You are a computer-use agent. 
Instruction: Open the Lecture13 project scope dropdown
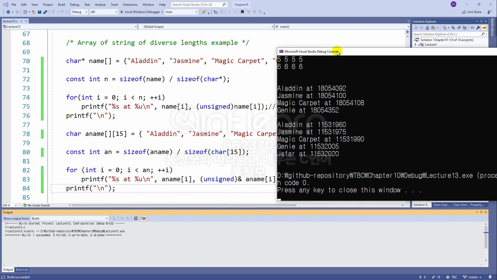[70, 26]
